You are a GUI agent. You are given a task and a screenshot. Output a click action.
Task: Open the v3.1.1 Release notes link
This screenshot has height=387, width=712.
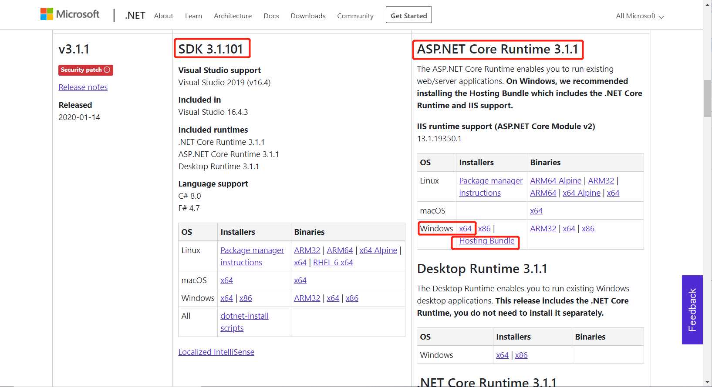83,87
